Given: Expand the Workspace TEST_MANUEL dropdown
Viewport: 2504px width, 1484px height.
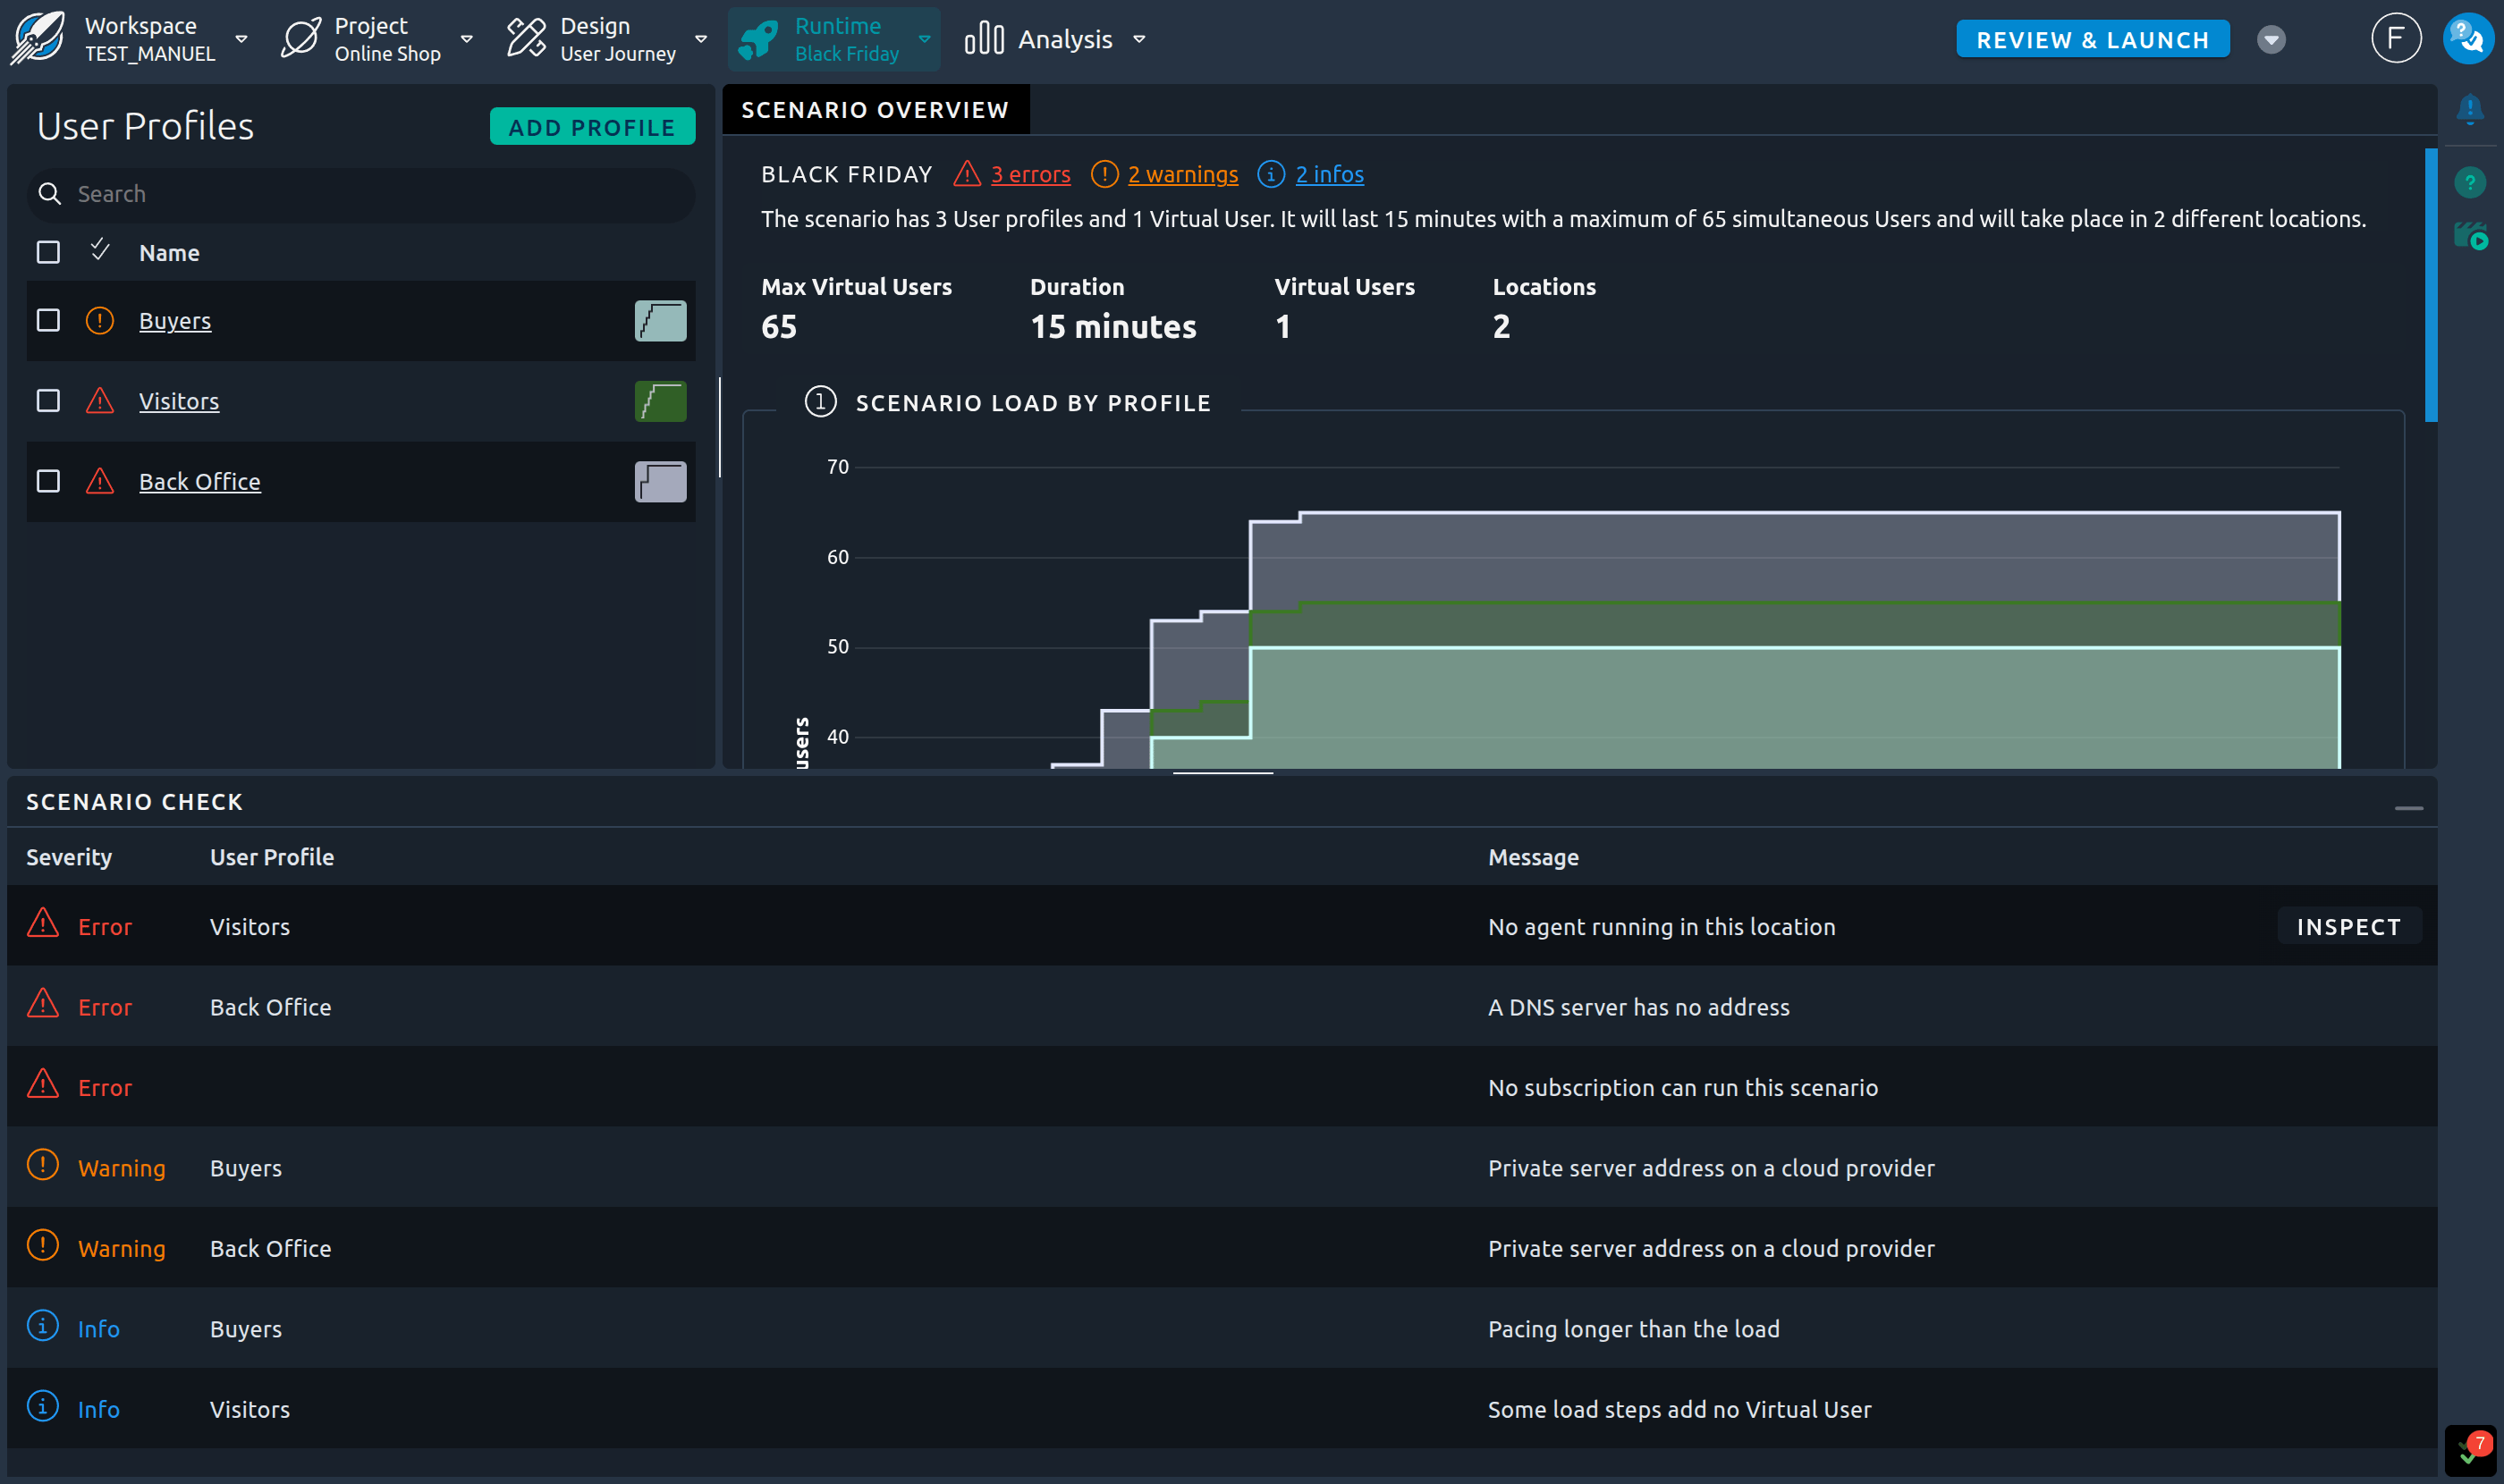Looking at the screenshot, I should pyautogui.click(x=241, y=39).
